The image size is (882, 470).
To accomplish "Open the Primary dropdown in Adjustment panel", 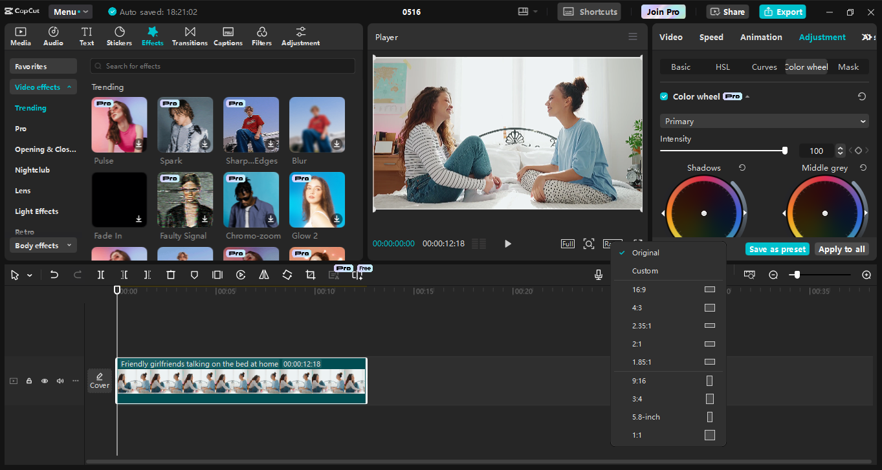I will pyautogui.click(x=764, y=121).
